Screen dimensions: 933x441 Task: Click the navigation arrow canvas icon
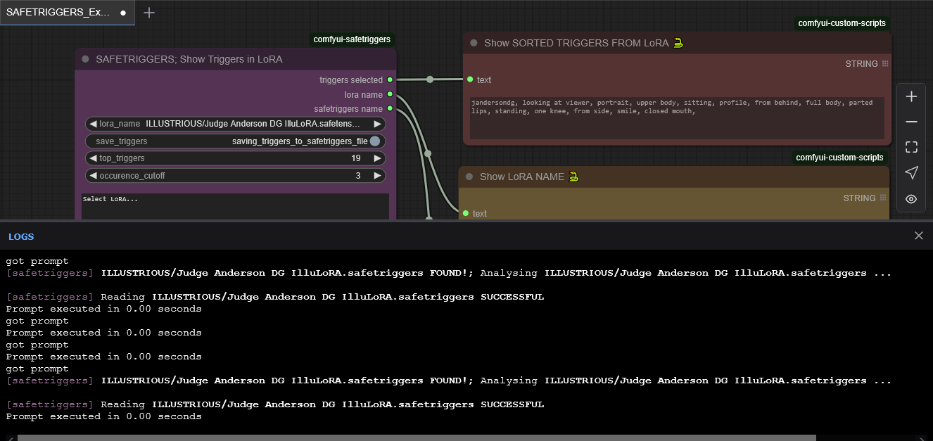click(911, 173)
